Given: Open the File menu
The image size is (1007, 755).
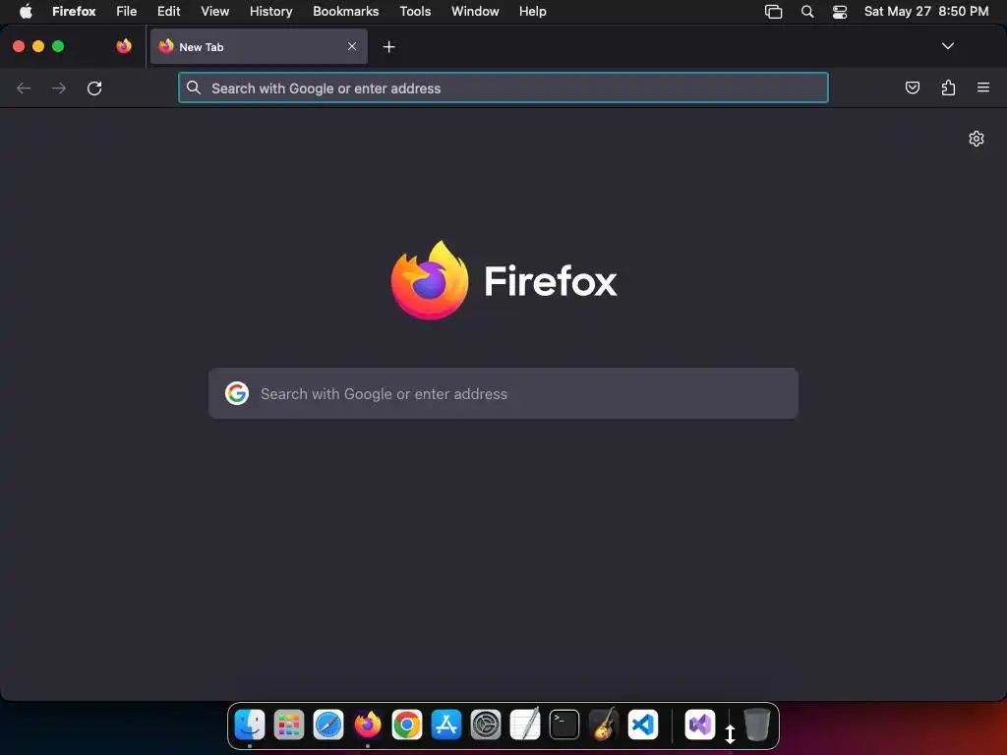Looking at the screenshot, I should [127, 11].
